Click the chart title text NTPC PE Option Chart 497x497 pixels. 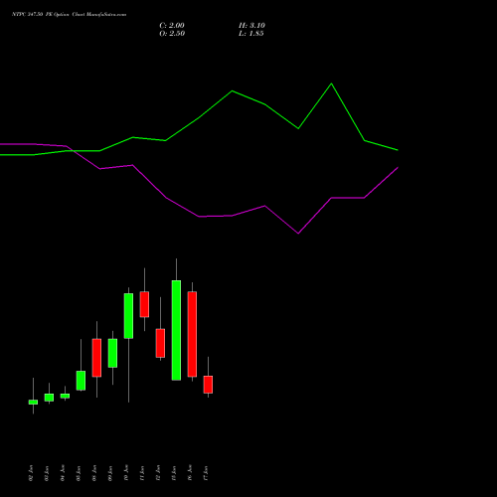(x=69, y=15)
